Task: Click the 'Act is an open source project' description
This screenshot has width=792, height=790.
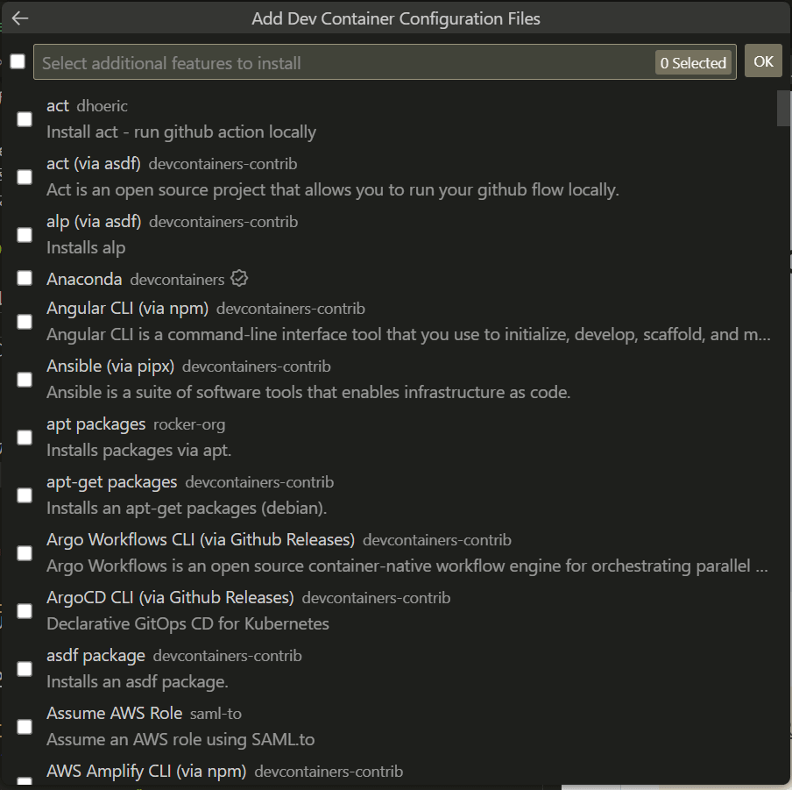Action: 333,190
